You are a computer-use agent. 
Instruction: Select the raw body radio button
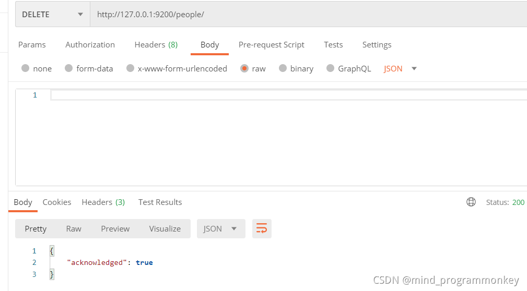[244, 68]
